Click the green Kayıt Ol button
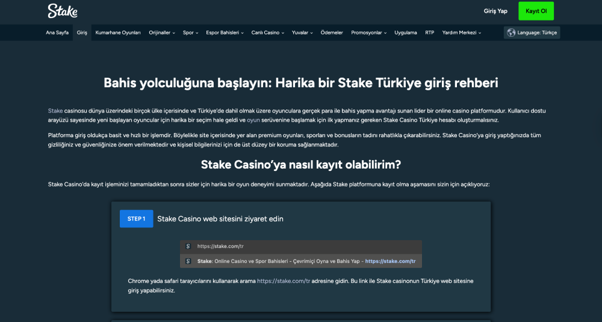 [536, 11]
